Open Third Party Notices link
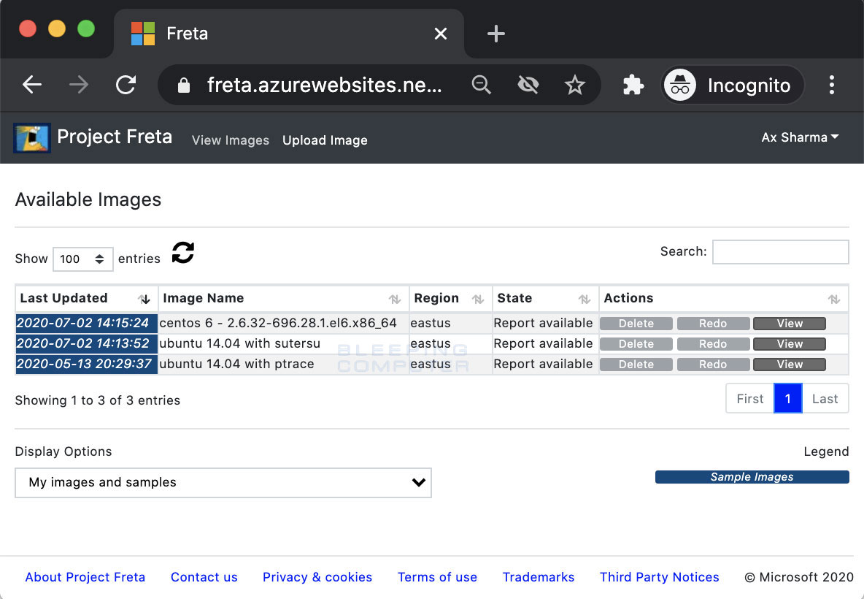This screenshot has width=864, height=599. coord(660,577)
